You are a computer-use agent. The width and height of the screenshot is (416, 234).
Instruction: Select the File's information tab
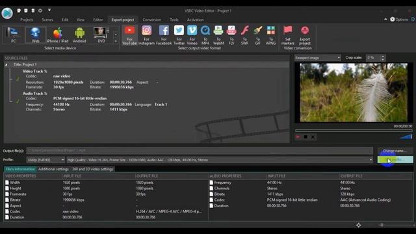point(20,169)
